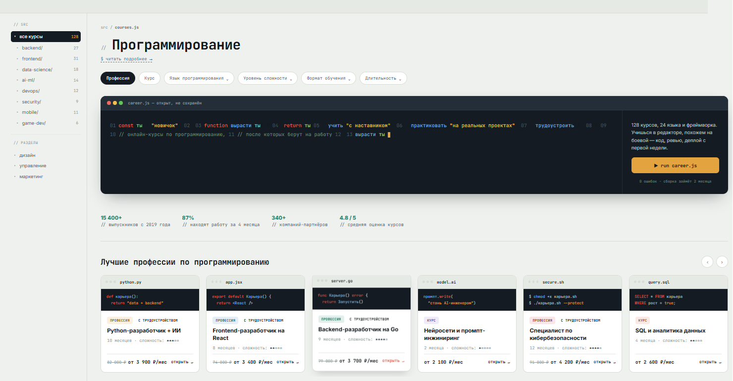The width and height of the screenshot is (733, 381).
Task: Click the red dot in career.js window
Action: (109, 103)
